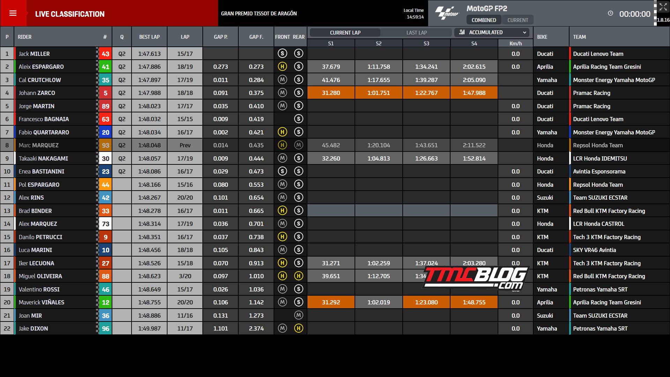Click Fabio Quartararo's hard front tyre icon
This screenshot has height=377, width=670.
click(x=282, y=132)
